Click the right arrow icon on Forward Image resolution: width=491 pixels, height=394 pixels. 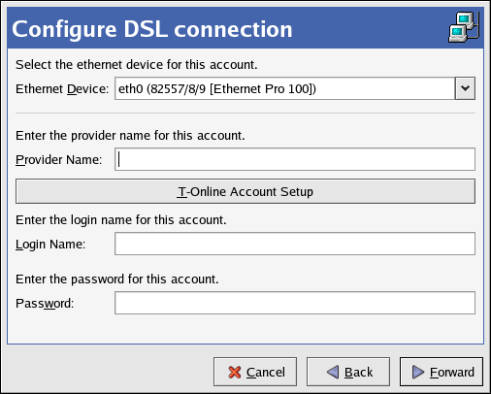pos(418,372)
